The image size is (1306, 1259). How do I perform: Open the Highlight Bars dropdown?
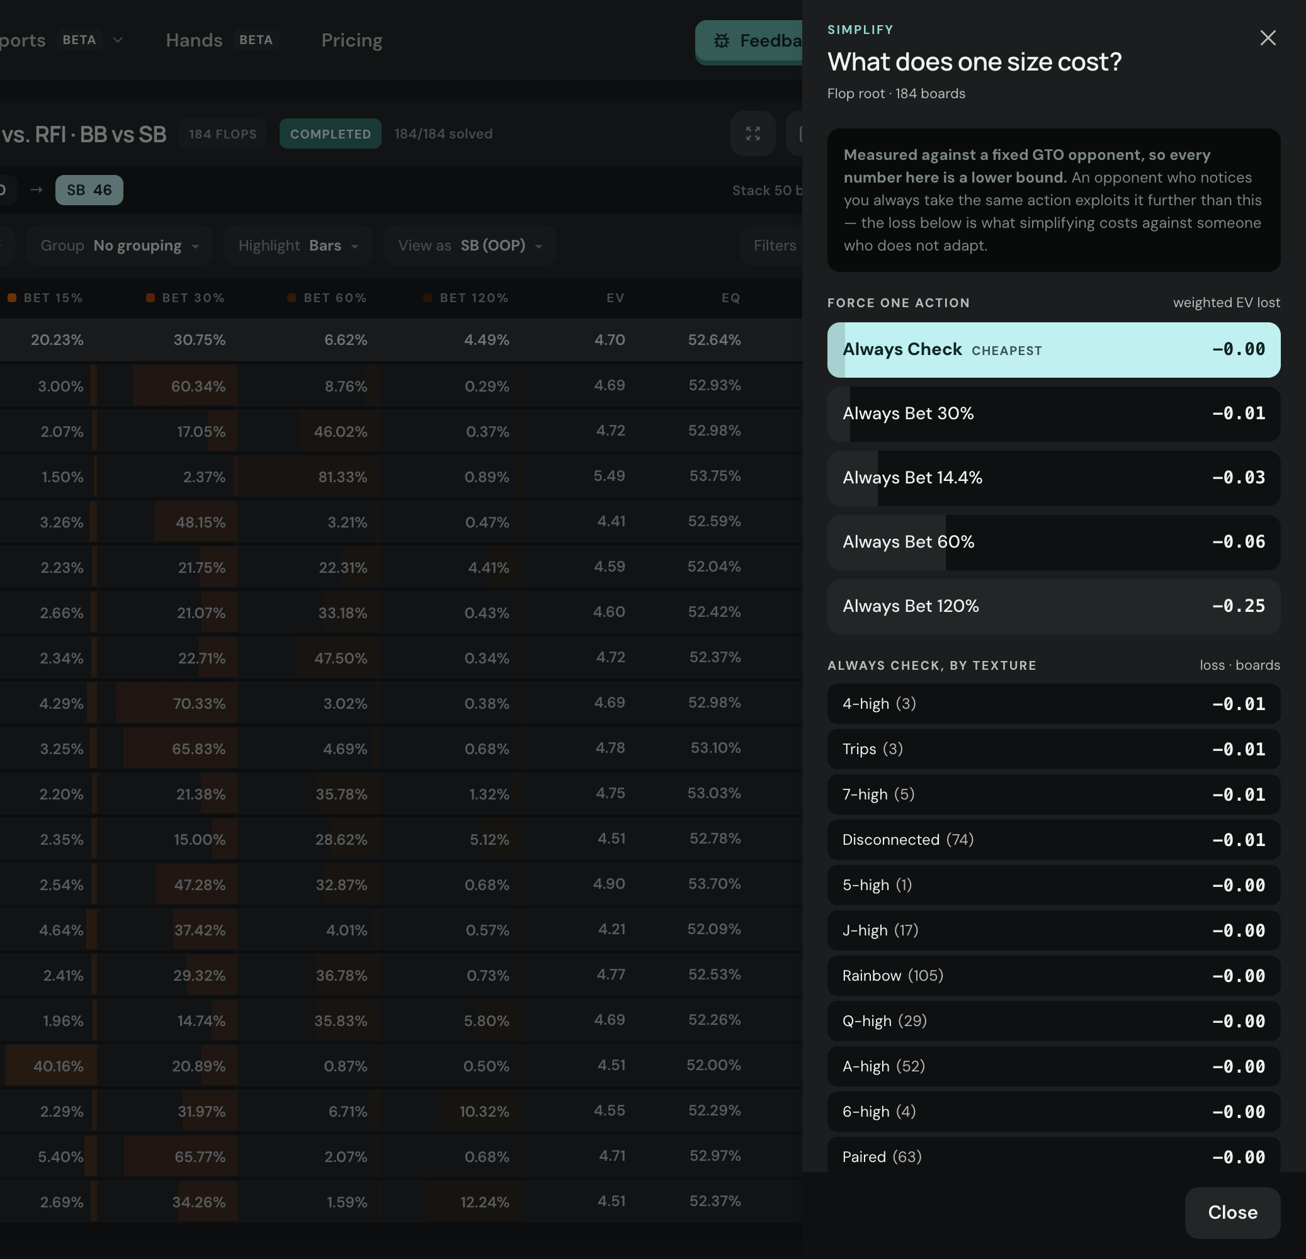[x=298, y=246]
